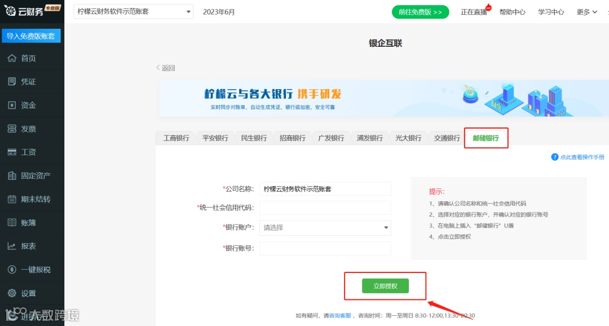Switch to the 工商银行 tab
This screenshot has height=326, width=609.
(176, 138)
